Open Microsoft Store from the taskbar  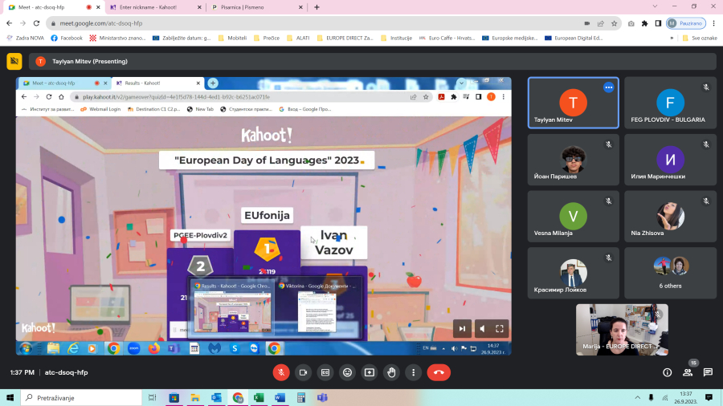(174, 398)
